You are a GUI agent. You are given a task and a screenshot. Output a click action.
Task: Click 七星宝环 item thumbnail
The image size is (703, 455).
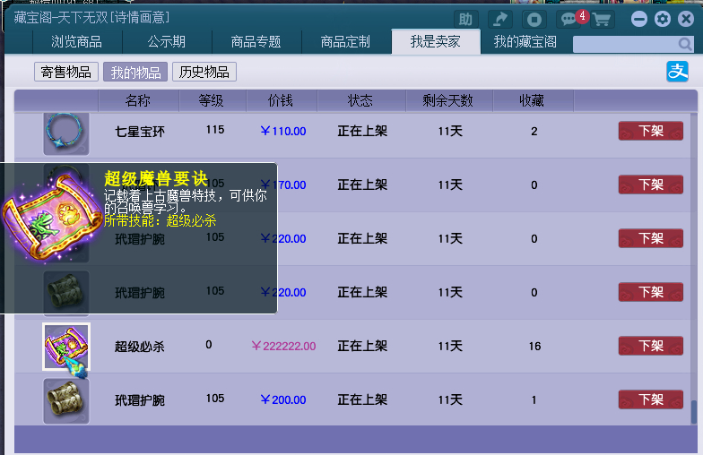pyautogui.click(x=66, y=132)
